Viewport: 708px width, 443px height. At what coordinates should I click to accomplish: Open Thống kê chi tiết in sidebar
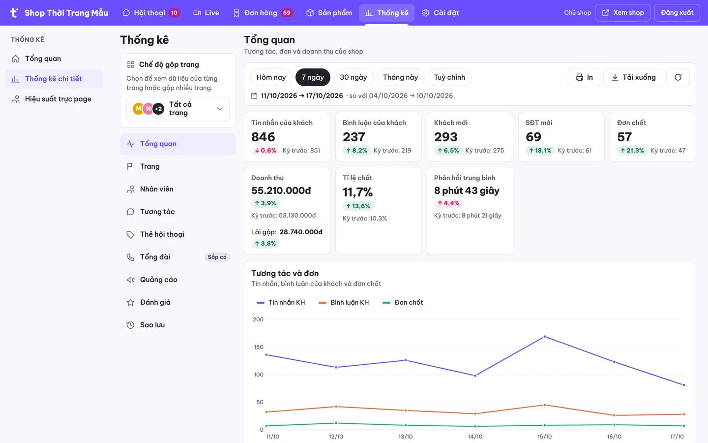[x=54, y=79]
